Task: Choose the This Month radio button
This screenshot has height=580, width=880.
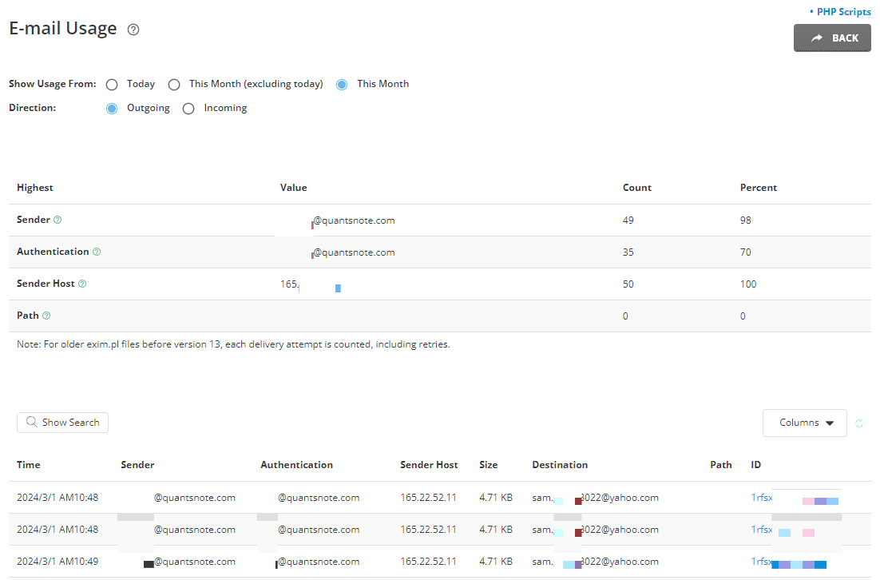Action: click(x=342, y=85)
